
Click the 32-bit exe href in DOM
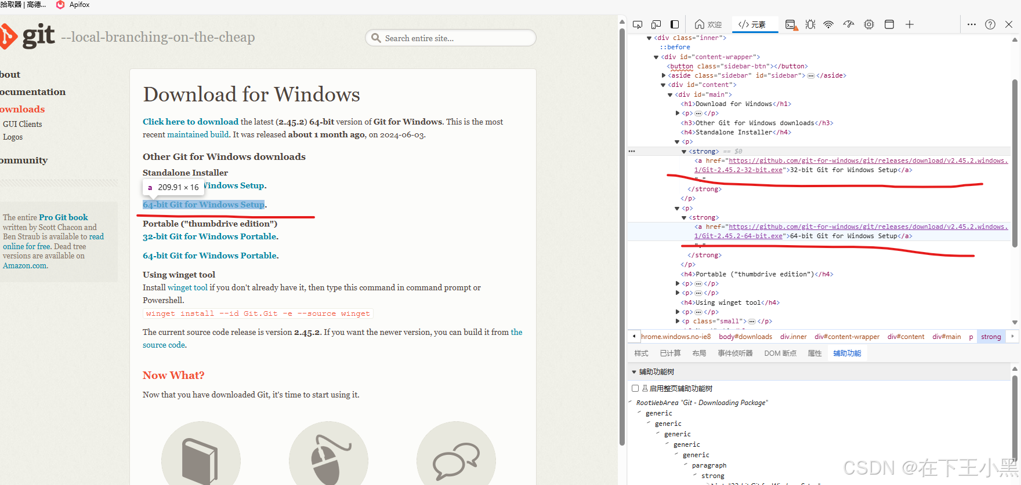pyautogui.click(x=851, y=165)
